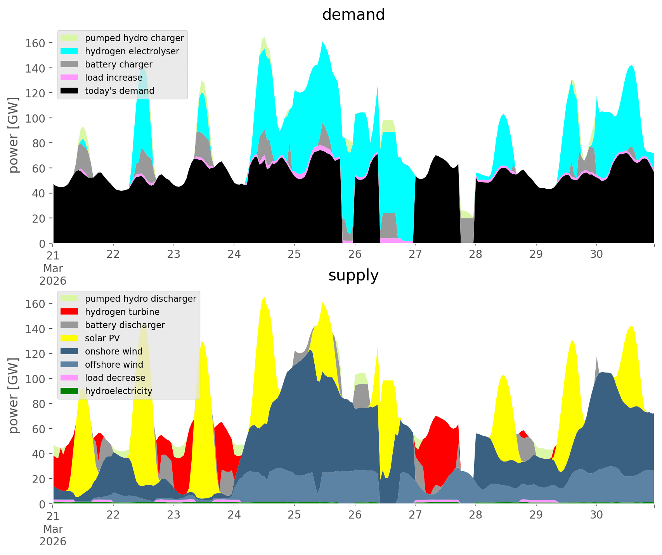Viewport: 662px width, 555px height.
Task: Click the offshore wind legend swatch
Action: click(x=70, y=365)
